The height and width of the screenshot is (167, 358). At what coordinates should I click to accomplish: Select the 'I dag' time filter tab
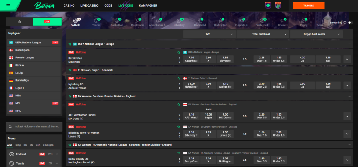[x=18, y=145]
